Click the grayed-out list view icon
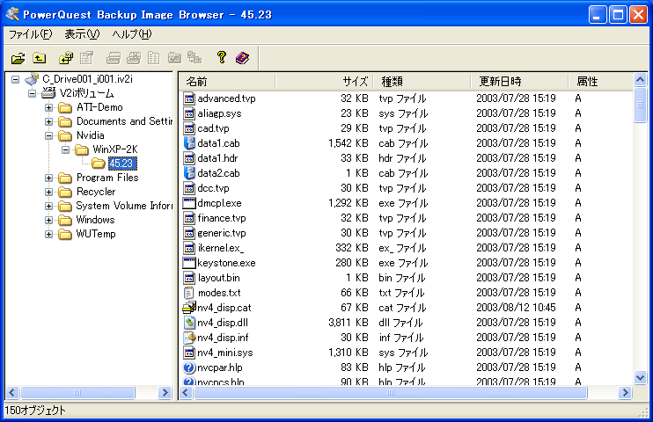The width and height of the screenshot is (653, 422). tap(154, 58)
